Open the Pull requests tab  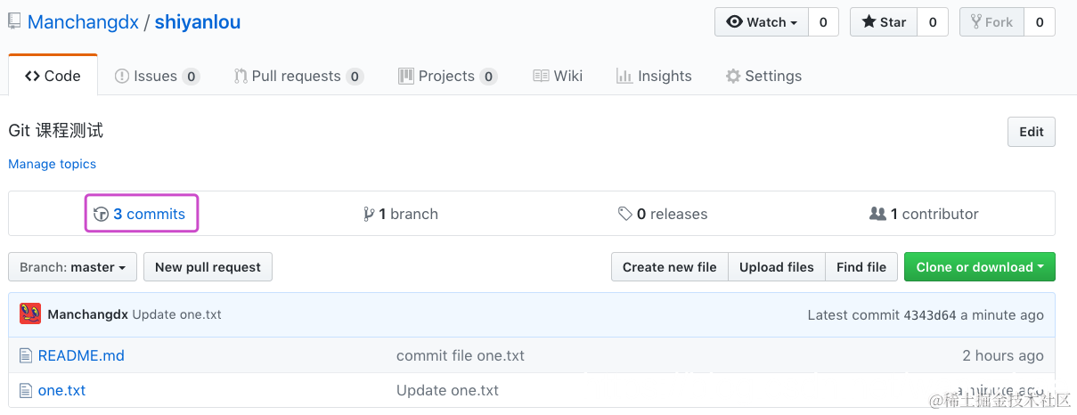pyautogui.click(x=297, y=77)
